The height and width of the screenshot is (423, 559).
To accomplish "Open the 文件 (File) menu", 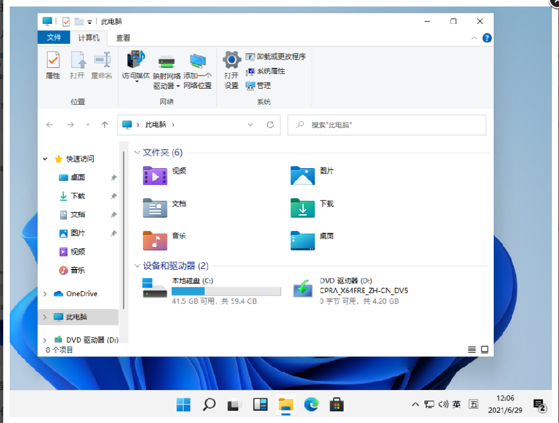I will pyautogui.click(x=54, y=38).
